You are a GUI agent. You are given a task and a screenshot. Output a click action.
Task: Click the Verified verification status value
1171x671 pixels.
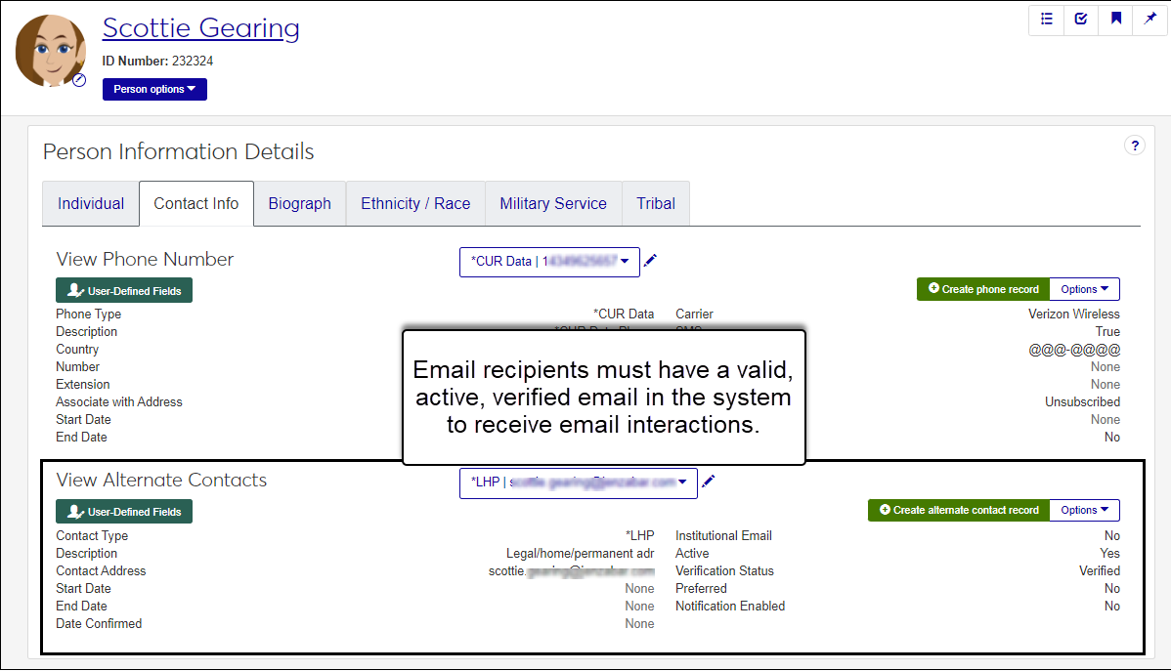1100,571
